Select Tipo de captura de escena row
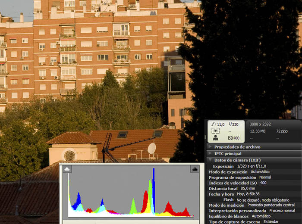 254,222
